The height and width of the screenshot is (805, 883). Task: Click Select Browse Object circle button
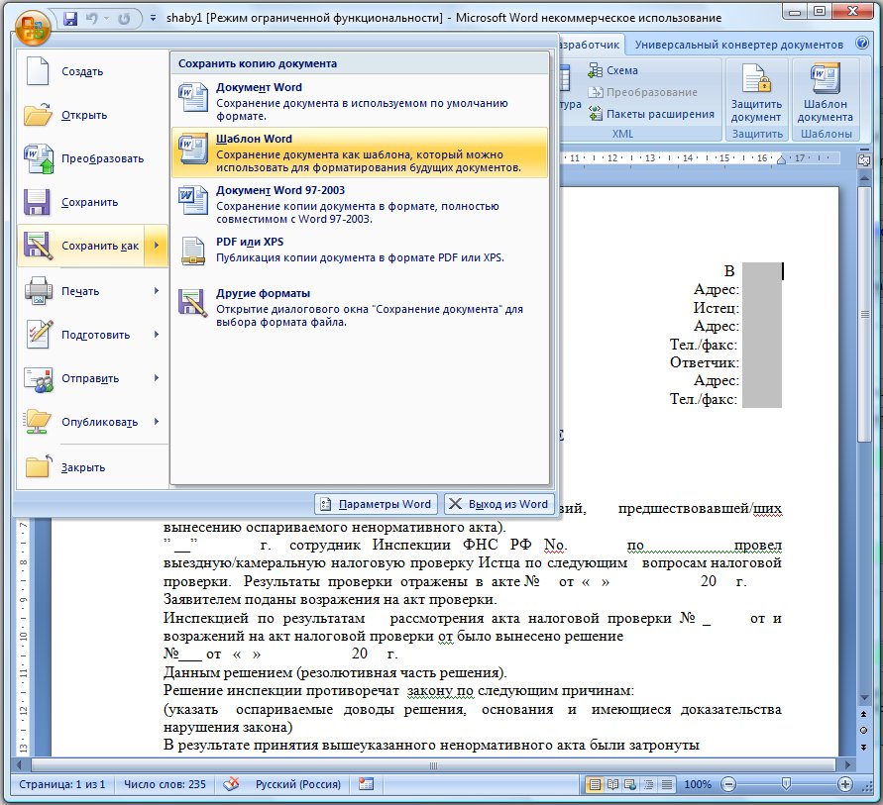[864, 730]
